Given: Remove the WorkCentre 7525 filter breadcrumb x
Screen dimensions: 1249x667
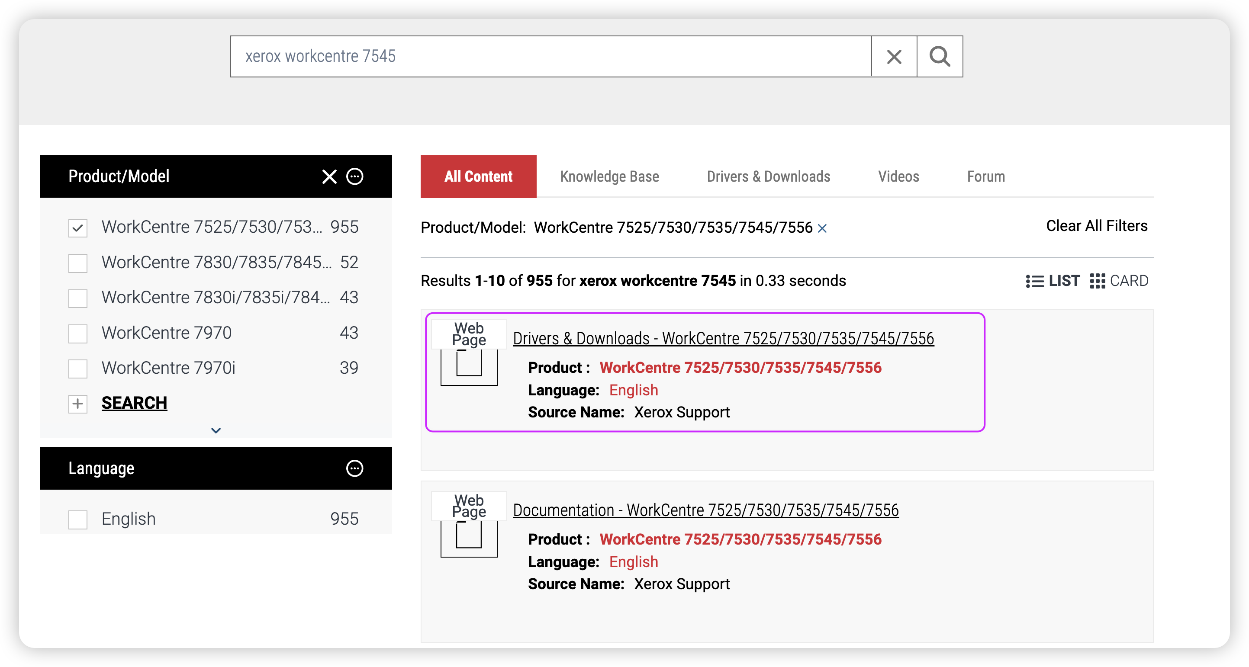Looking at the screenshot, I should pyautogui.click(x=822, y=228).
